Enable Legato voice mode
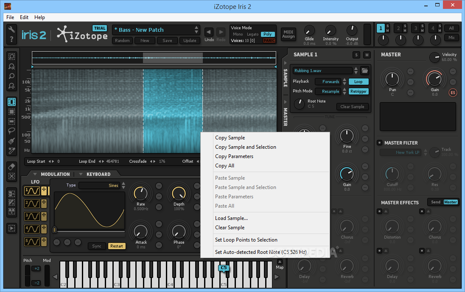The image size is (465, 292). 253,34
